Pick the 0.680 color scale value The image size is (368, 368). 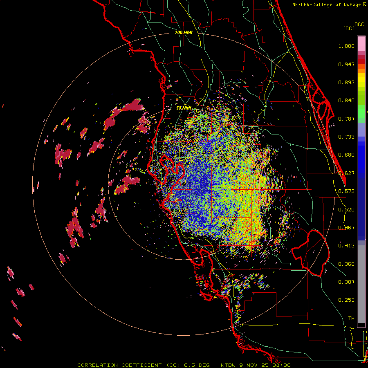coord(346,155)
